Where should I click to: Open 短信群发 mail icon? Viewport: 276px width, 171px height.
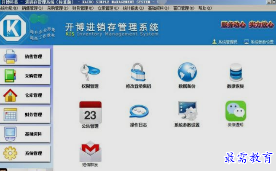[91, 152]
